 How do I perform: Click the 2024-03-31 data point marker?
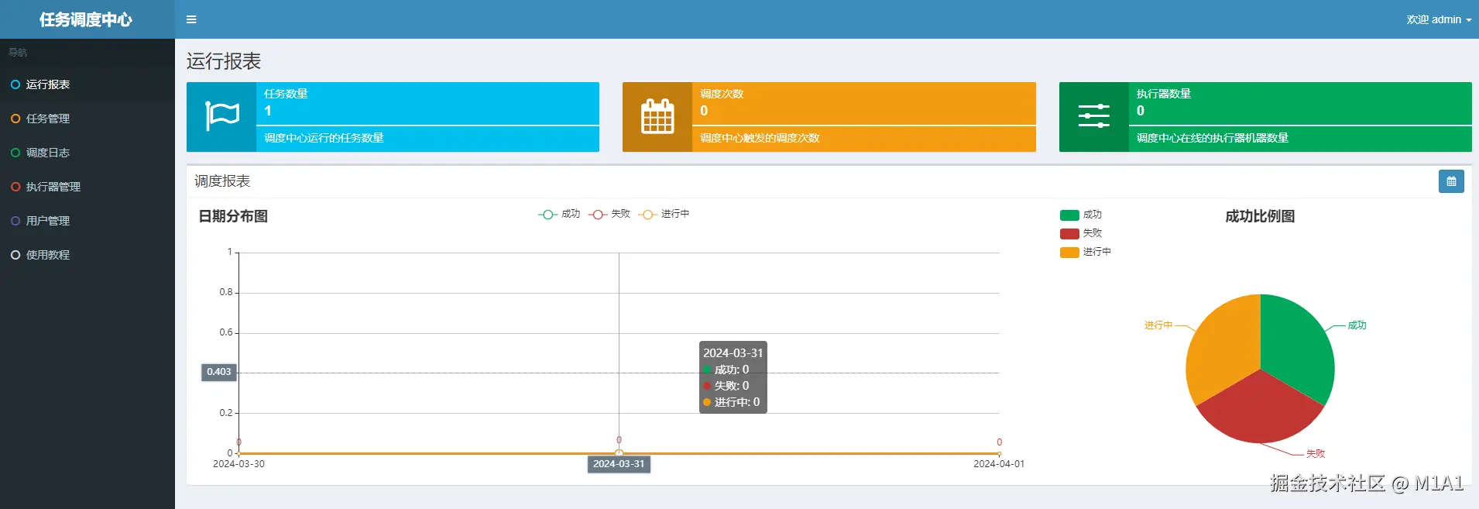point(619,453)
